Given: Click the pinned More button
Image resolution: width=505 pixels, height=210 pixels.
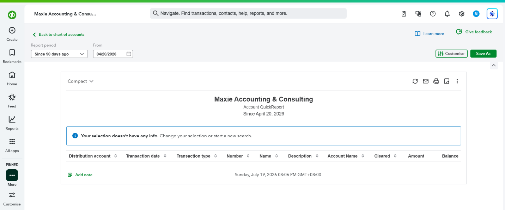Looking at the screenshot, I should click(12, 175).
